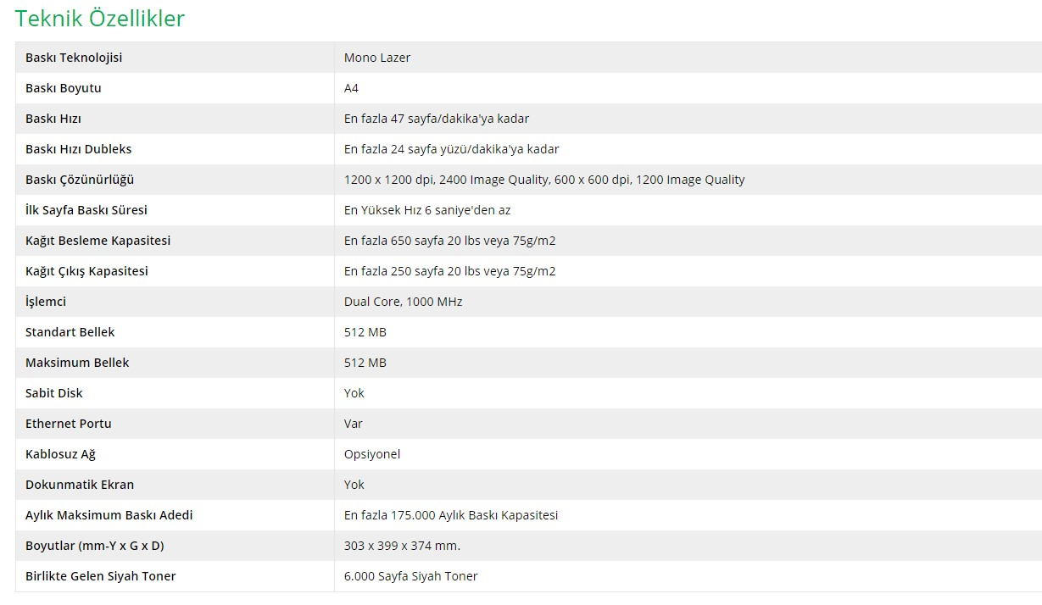The image size is (1042, 605).
Task: Select the Ethernet Portu label
Action: (69, 424)
